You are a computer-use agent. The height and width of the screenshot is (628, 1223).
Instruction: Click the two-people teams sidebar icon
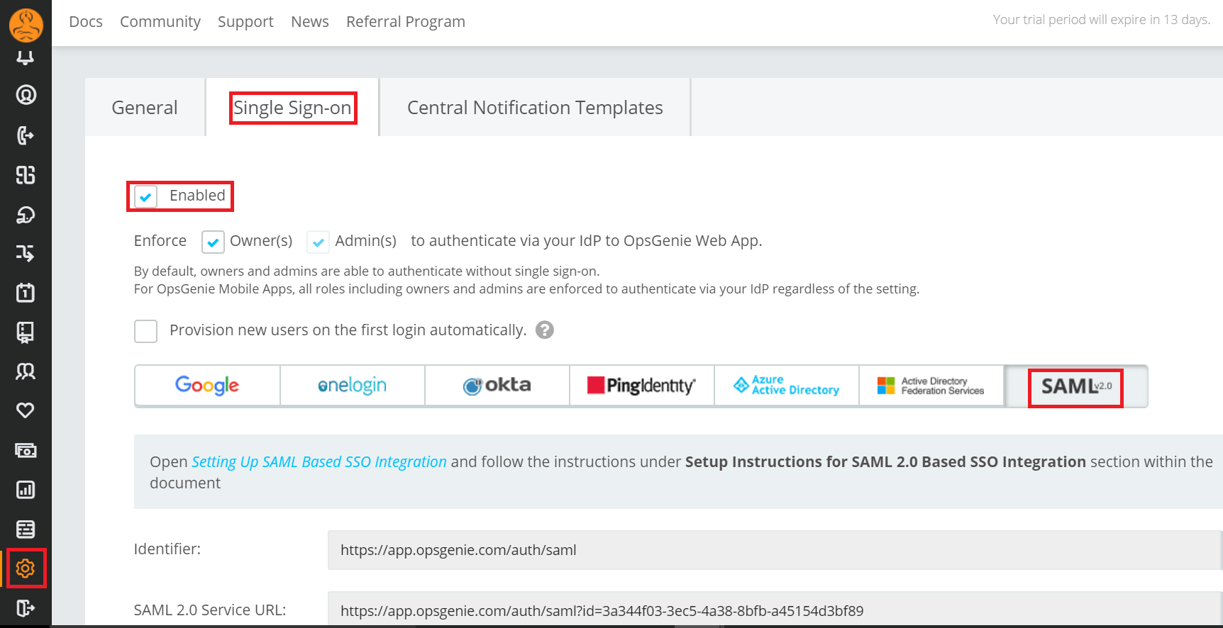point(26,371)
